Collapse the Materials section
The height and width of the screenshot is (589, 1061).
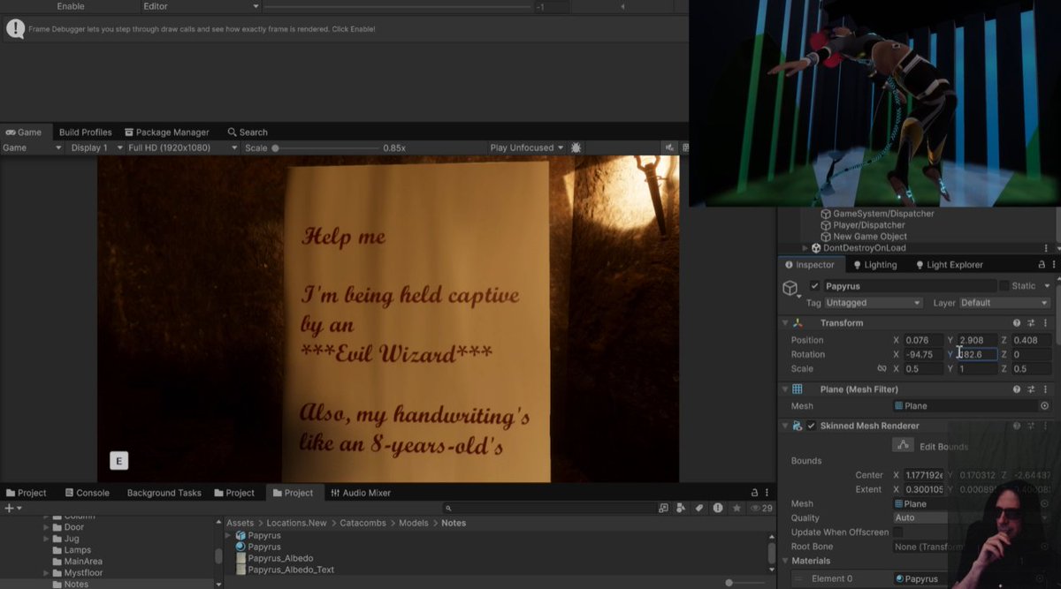click(x=784, y=561)
